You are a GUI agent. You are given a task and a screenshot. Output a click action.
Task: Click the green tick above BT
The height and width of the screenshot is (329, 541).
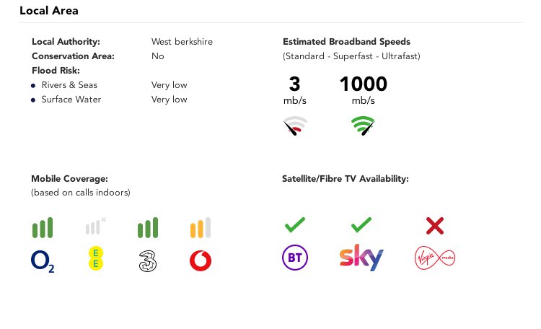295,224
